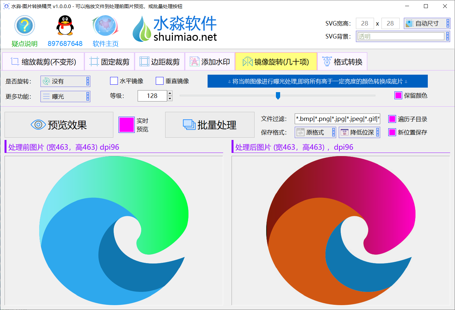The image size is (455, 310).
Task: Click the 文件过滤 input field
Action: (x=337, y=119)
